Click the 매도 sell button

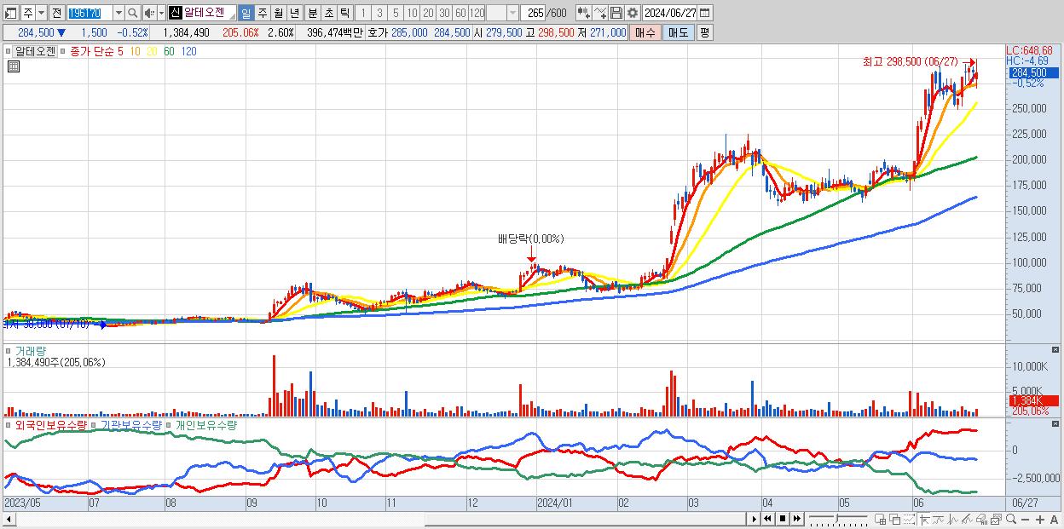pos(678,32)
